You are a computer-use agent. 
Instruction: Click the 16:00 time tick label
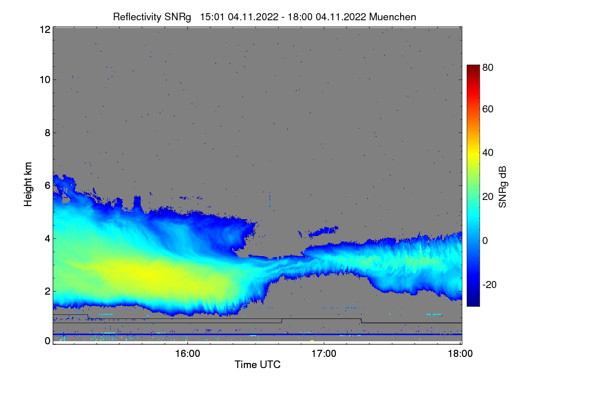click(x=187, y=354)
